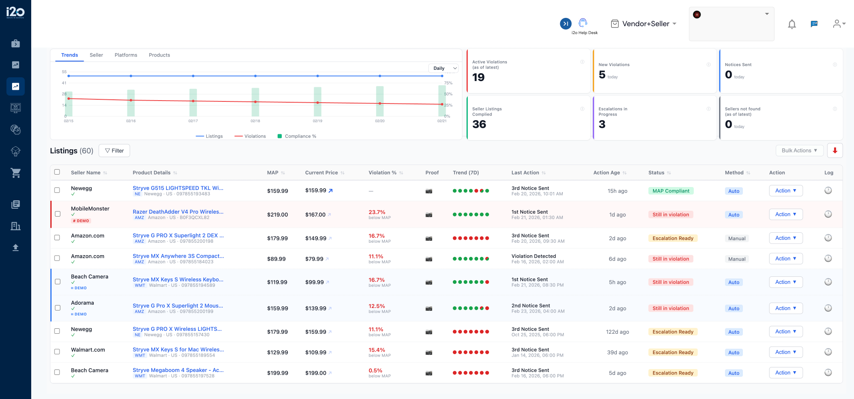This screenshot has height=399, width=854.
Task: Open Stryve MX Anywhere 3S Compact link
Action: click(178, 256)
